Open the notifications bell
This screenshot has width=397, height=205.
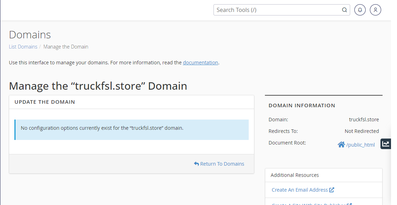pos(360,10)
